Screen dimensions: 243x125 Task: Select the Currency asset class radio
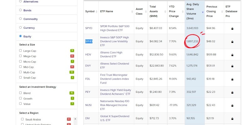(20, 27)
